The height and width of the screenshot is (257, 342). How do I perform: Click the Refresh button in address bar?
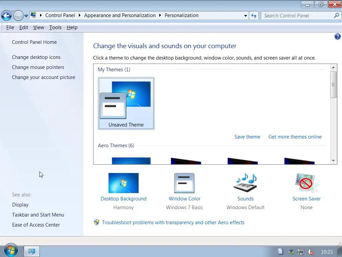point(254,15)
